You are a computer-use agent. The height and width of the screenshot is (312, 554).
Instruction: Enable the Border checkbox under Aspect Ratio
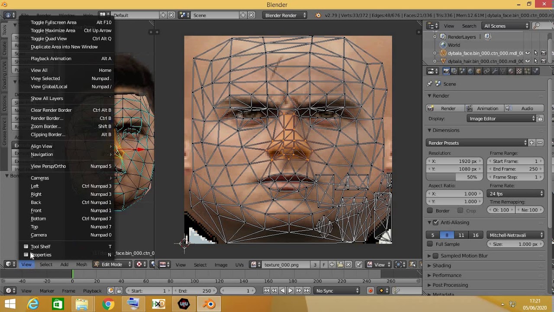point(430,211)
